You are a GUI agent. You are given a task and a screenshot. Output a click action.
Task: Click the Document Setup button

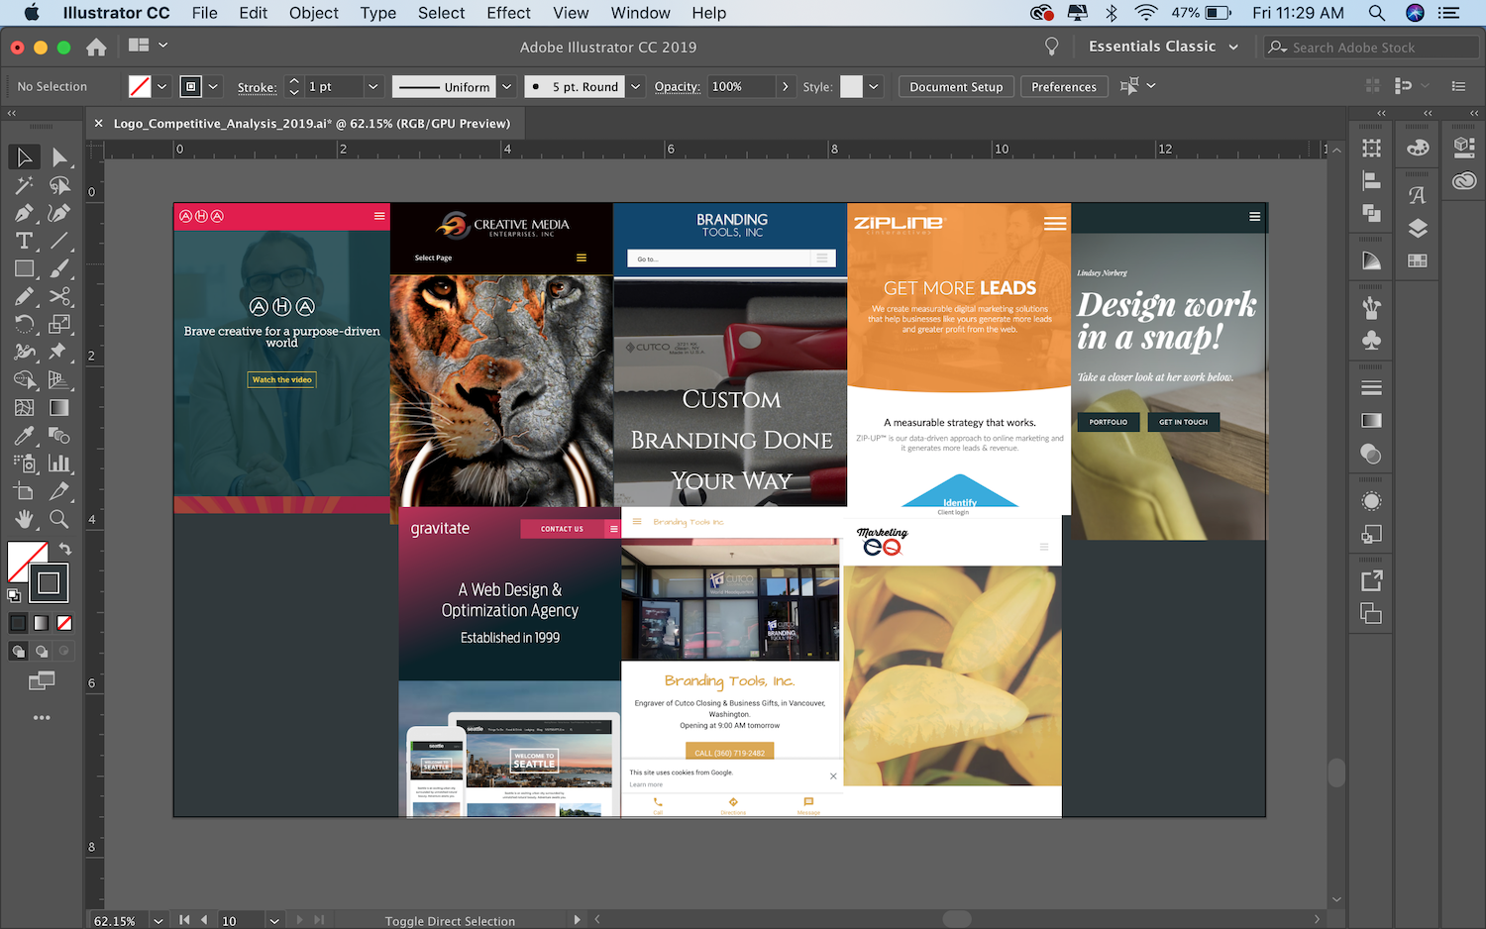(956, 86)
